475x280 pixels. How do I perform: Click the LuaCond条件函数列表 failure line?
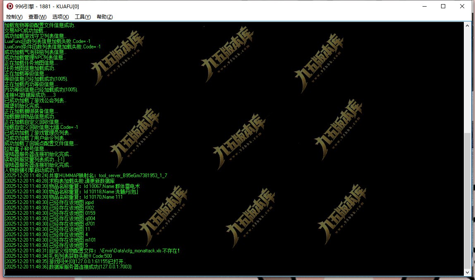(x=53, y=47)
